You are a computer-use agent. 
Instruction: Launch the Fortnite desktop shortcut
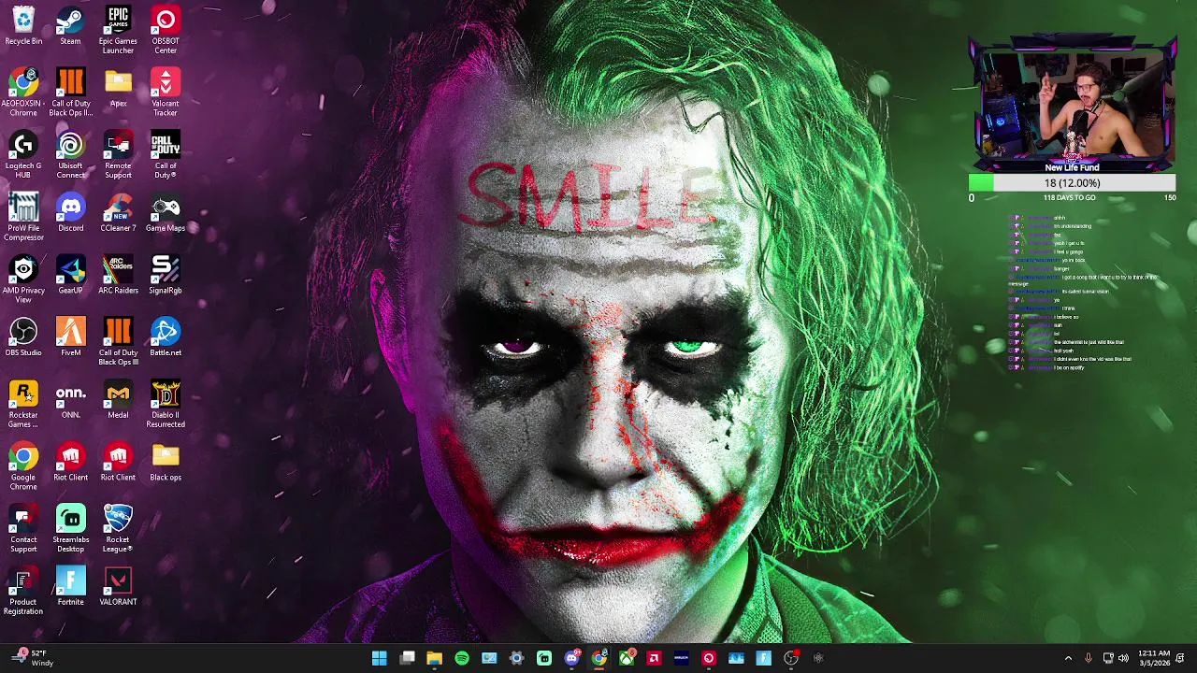tap(70, 587)
